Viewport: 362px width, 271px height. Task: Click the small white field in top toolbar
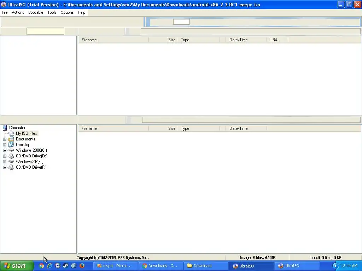(x=181, y=22)
